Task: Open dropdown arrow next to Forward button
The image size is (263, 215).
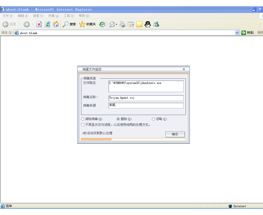Action: (x=33, y=24)
